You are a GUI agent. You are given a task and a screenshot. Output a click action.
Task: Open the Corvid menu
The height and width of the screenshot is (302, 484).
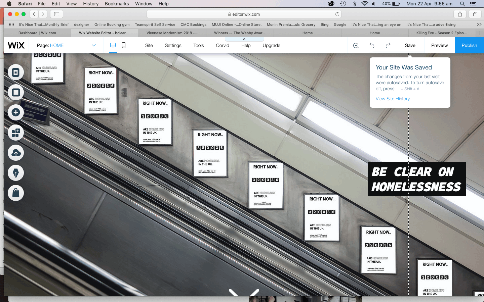(223, 45)
